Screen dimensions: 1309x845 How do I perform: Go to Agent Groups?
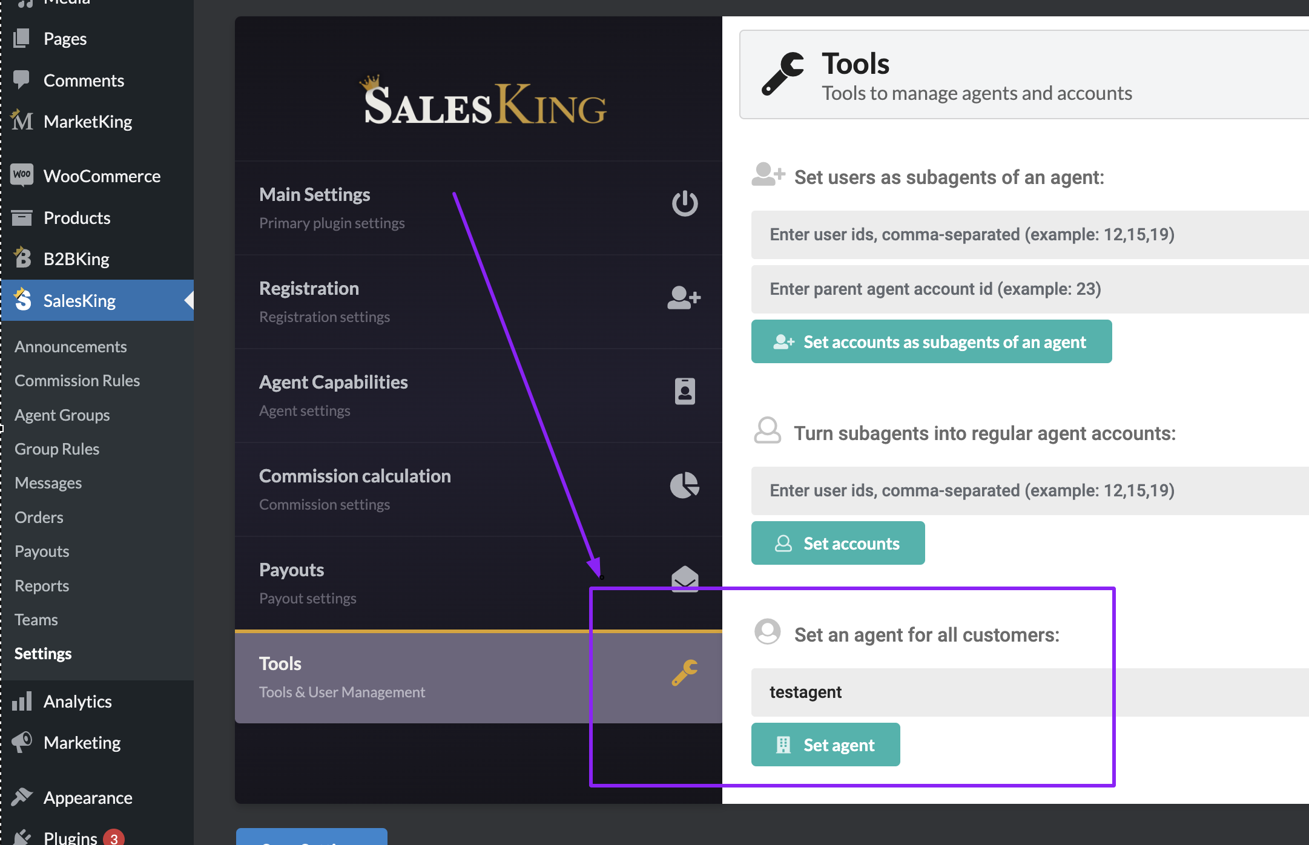[x=62, y=415]
